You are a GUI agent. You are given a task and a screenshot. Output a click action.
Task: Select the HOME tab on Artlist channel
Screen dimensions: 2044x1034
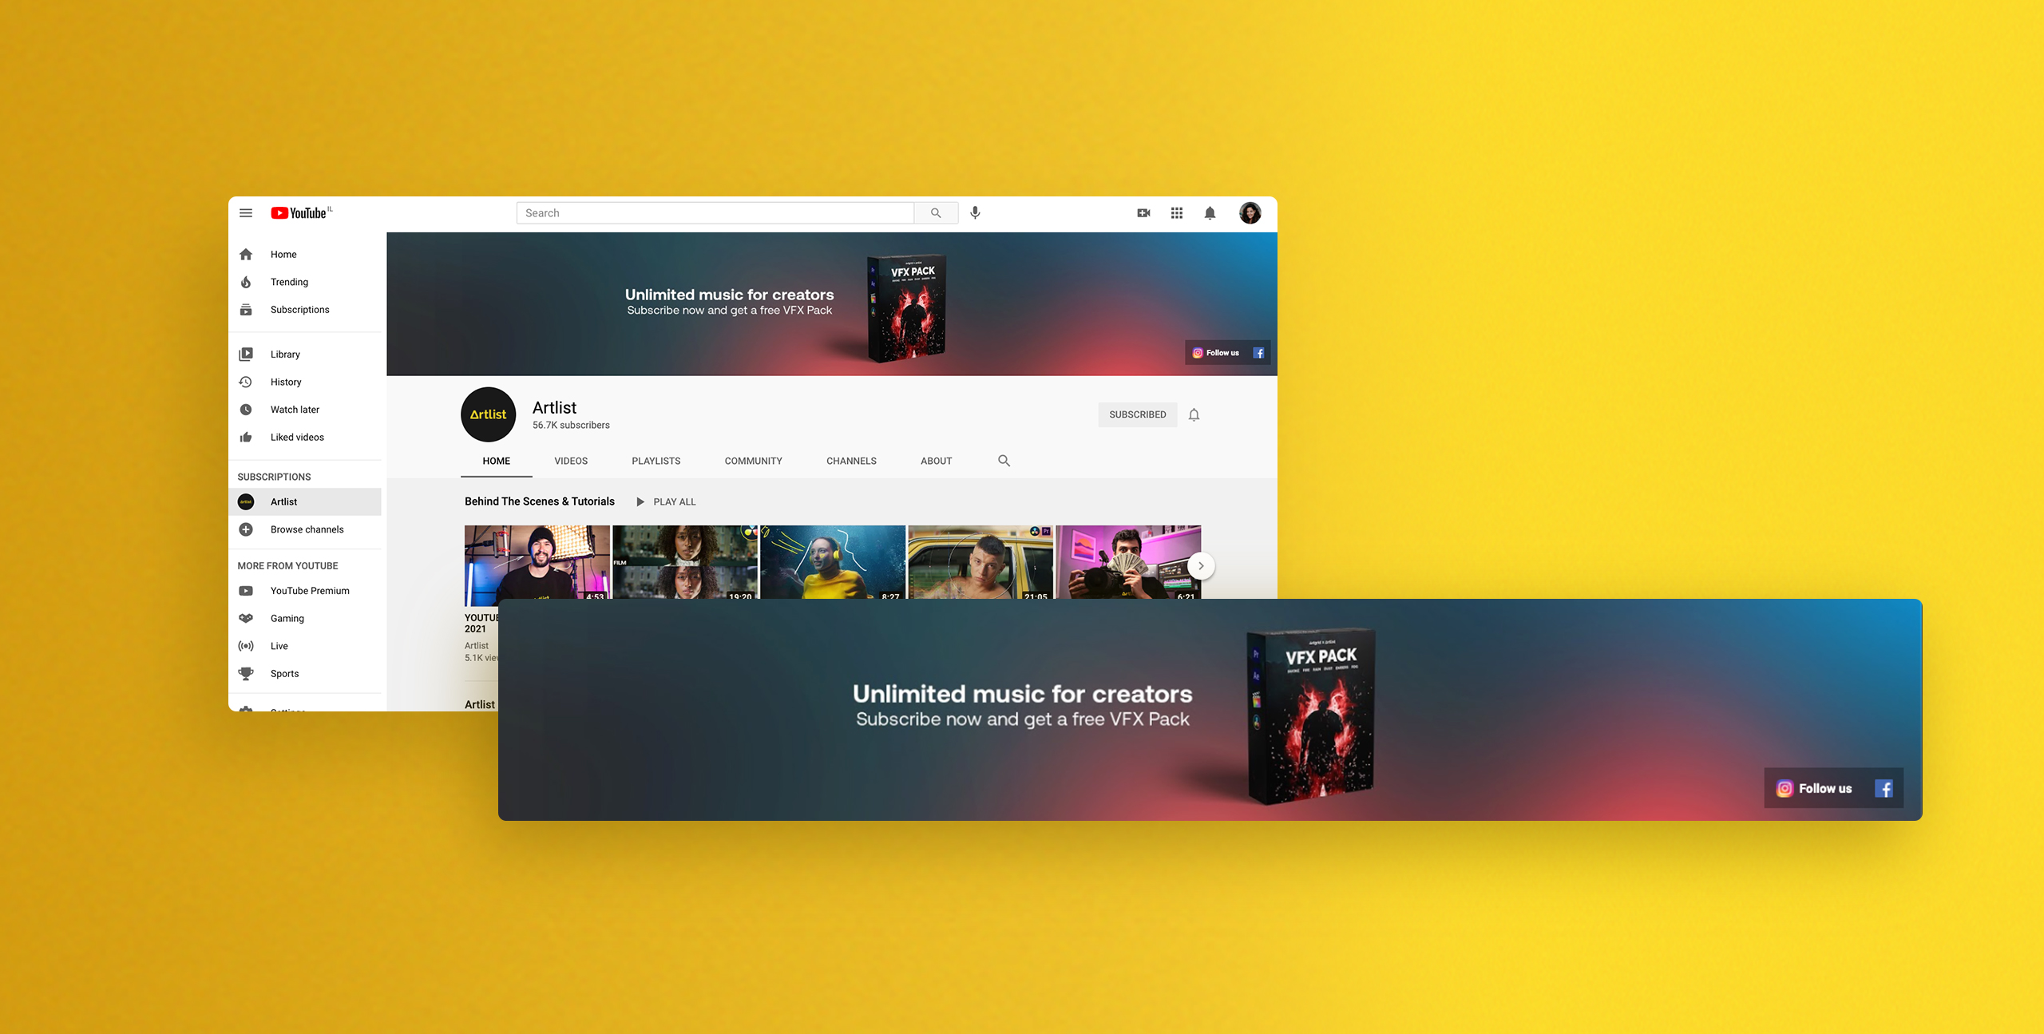click(496, 459)
